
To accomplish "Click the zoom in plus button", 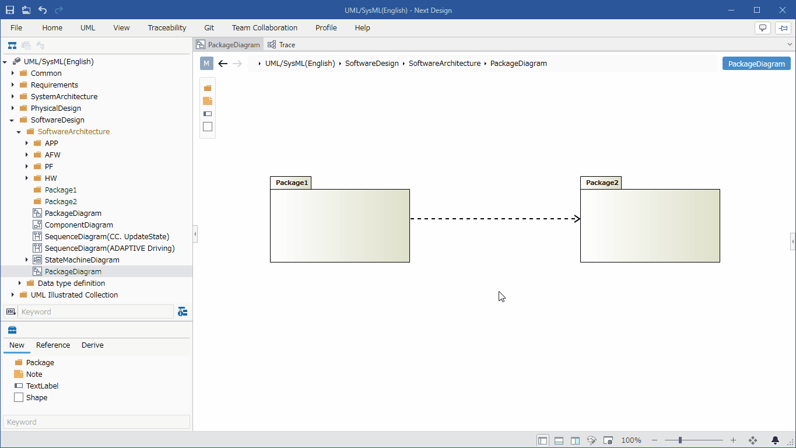I will click(733, 440).
